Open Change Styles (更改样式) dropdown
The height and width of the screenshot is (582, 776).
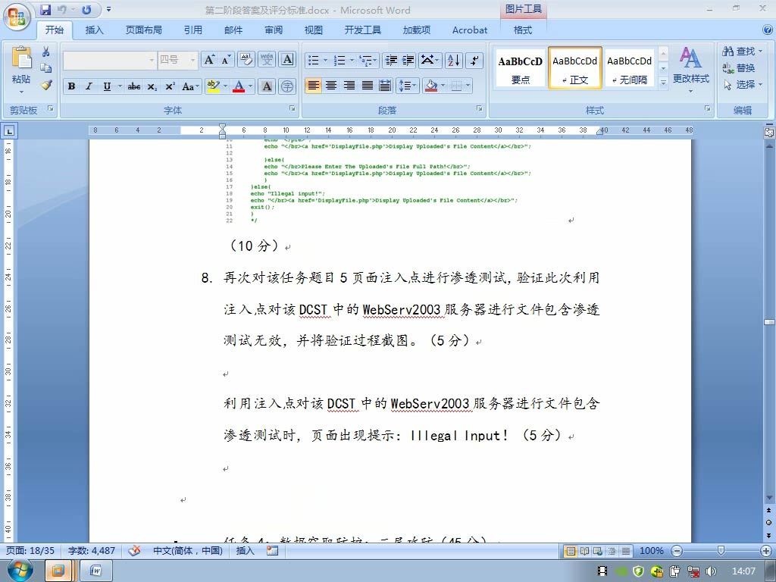(691, 69)
